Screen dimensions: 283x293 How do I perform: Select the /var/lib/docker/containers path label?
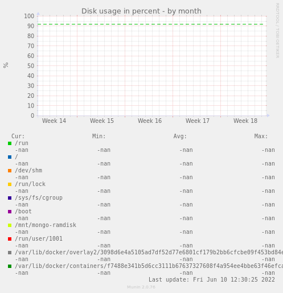(149, 266)
